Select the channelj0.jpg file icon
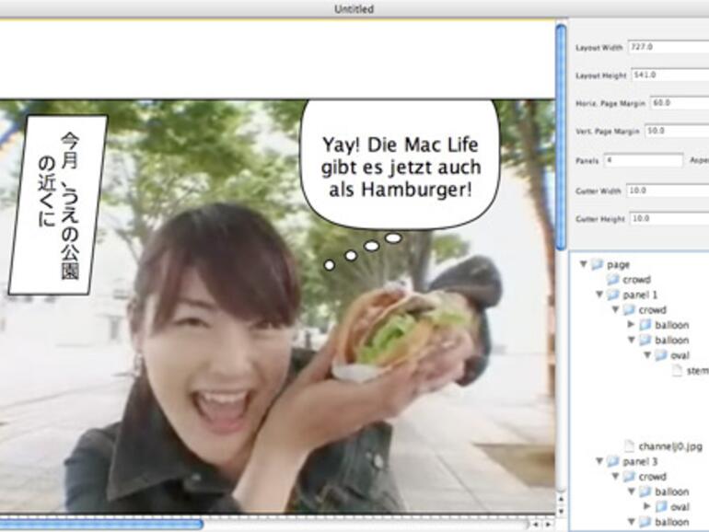Image resolution: width=709 pixels, height=532 pixels. click(x=630, y=445)
